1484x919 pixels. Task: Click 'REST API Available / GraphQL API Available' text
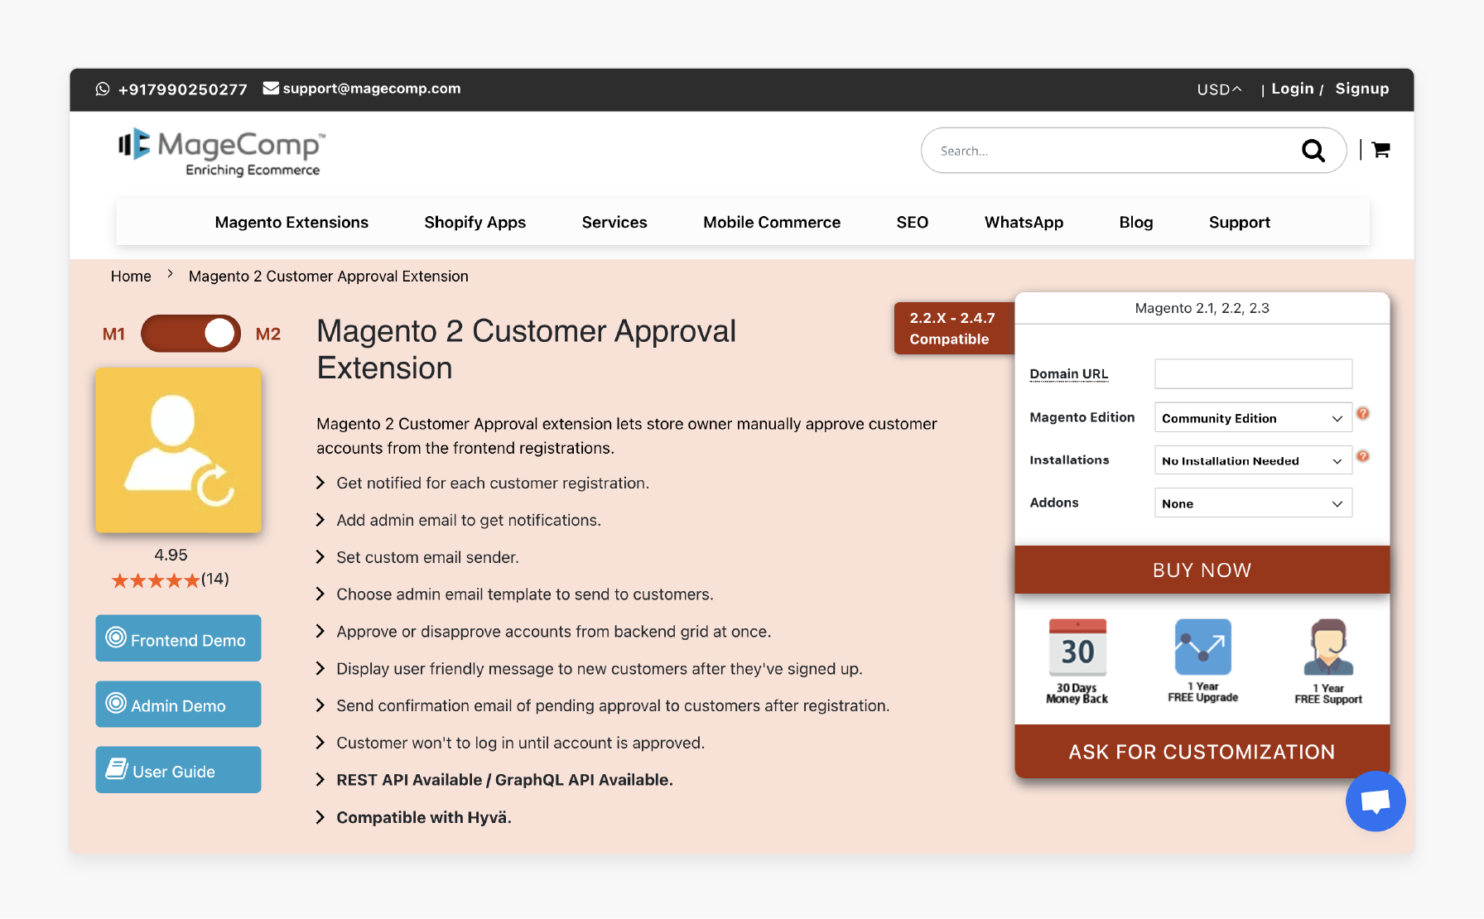pyautogui.click(x=504, y=780)
